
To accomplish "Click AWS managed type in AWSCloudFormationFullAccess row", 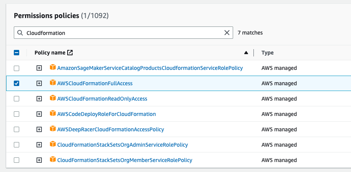I will (x=279, y=83).
